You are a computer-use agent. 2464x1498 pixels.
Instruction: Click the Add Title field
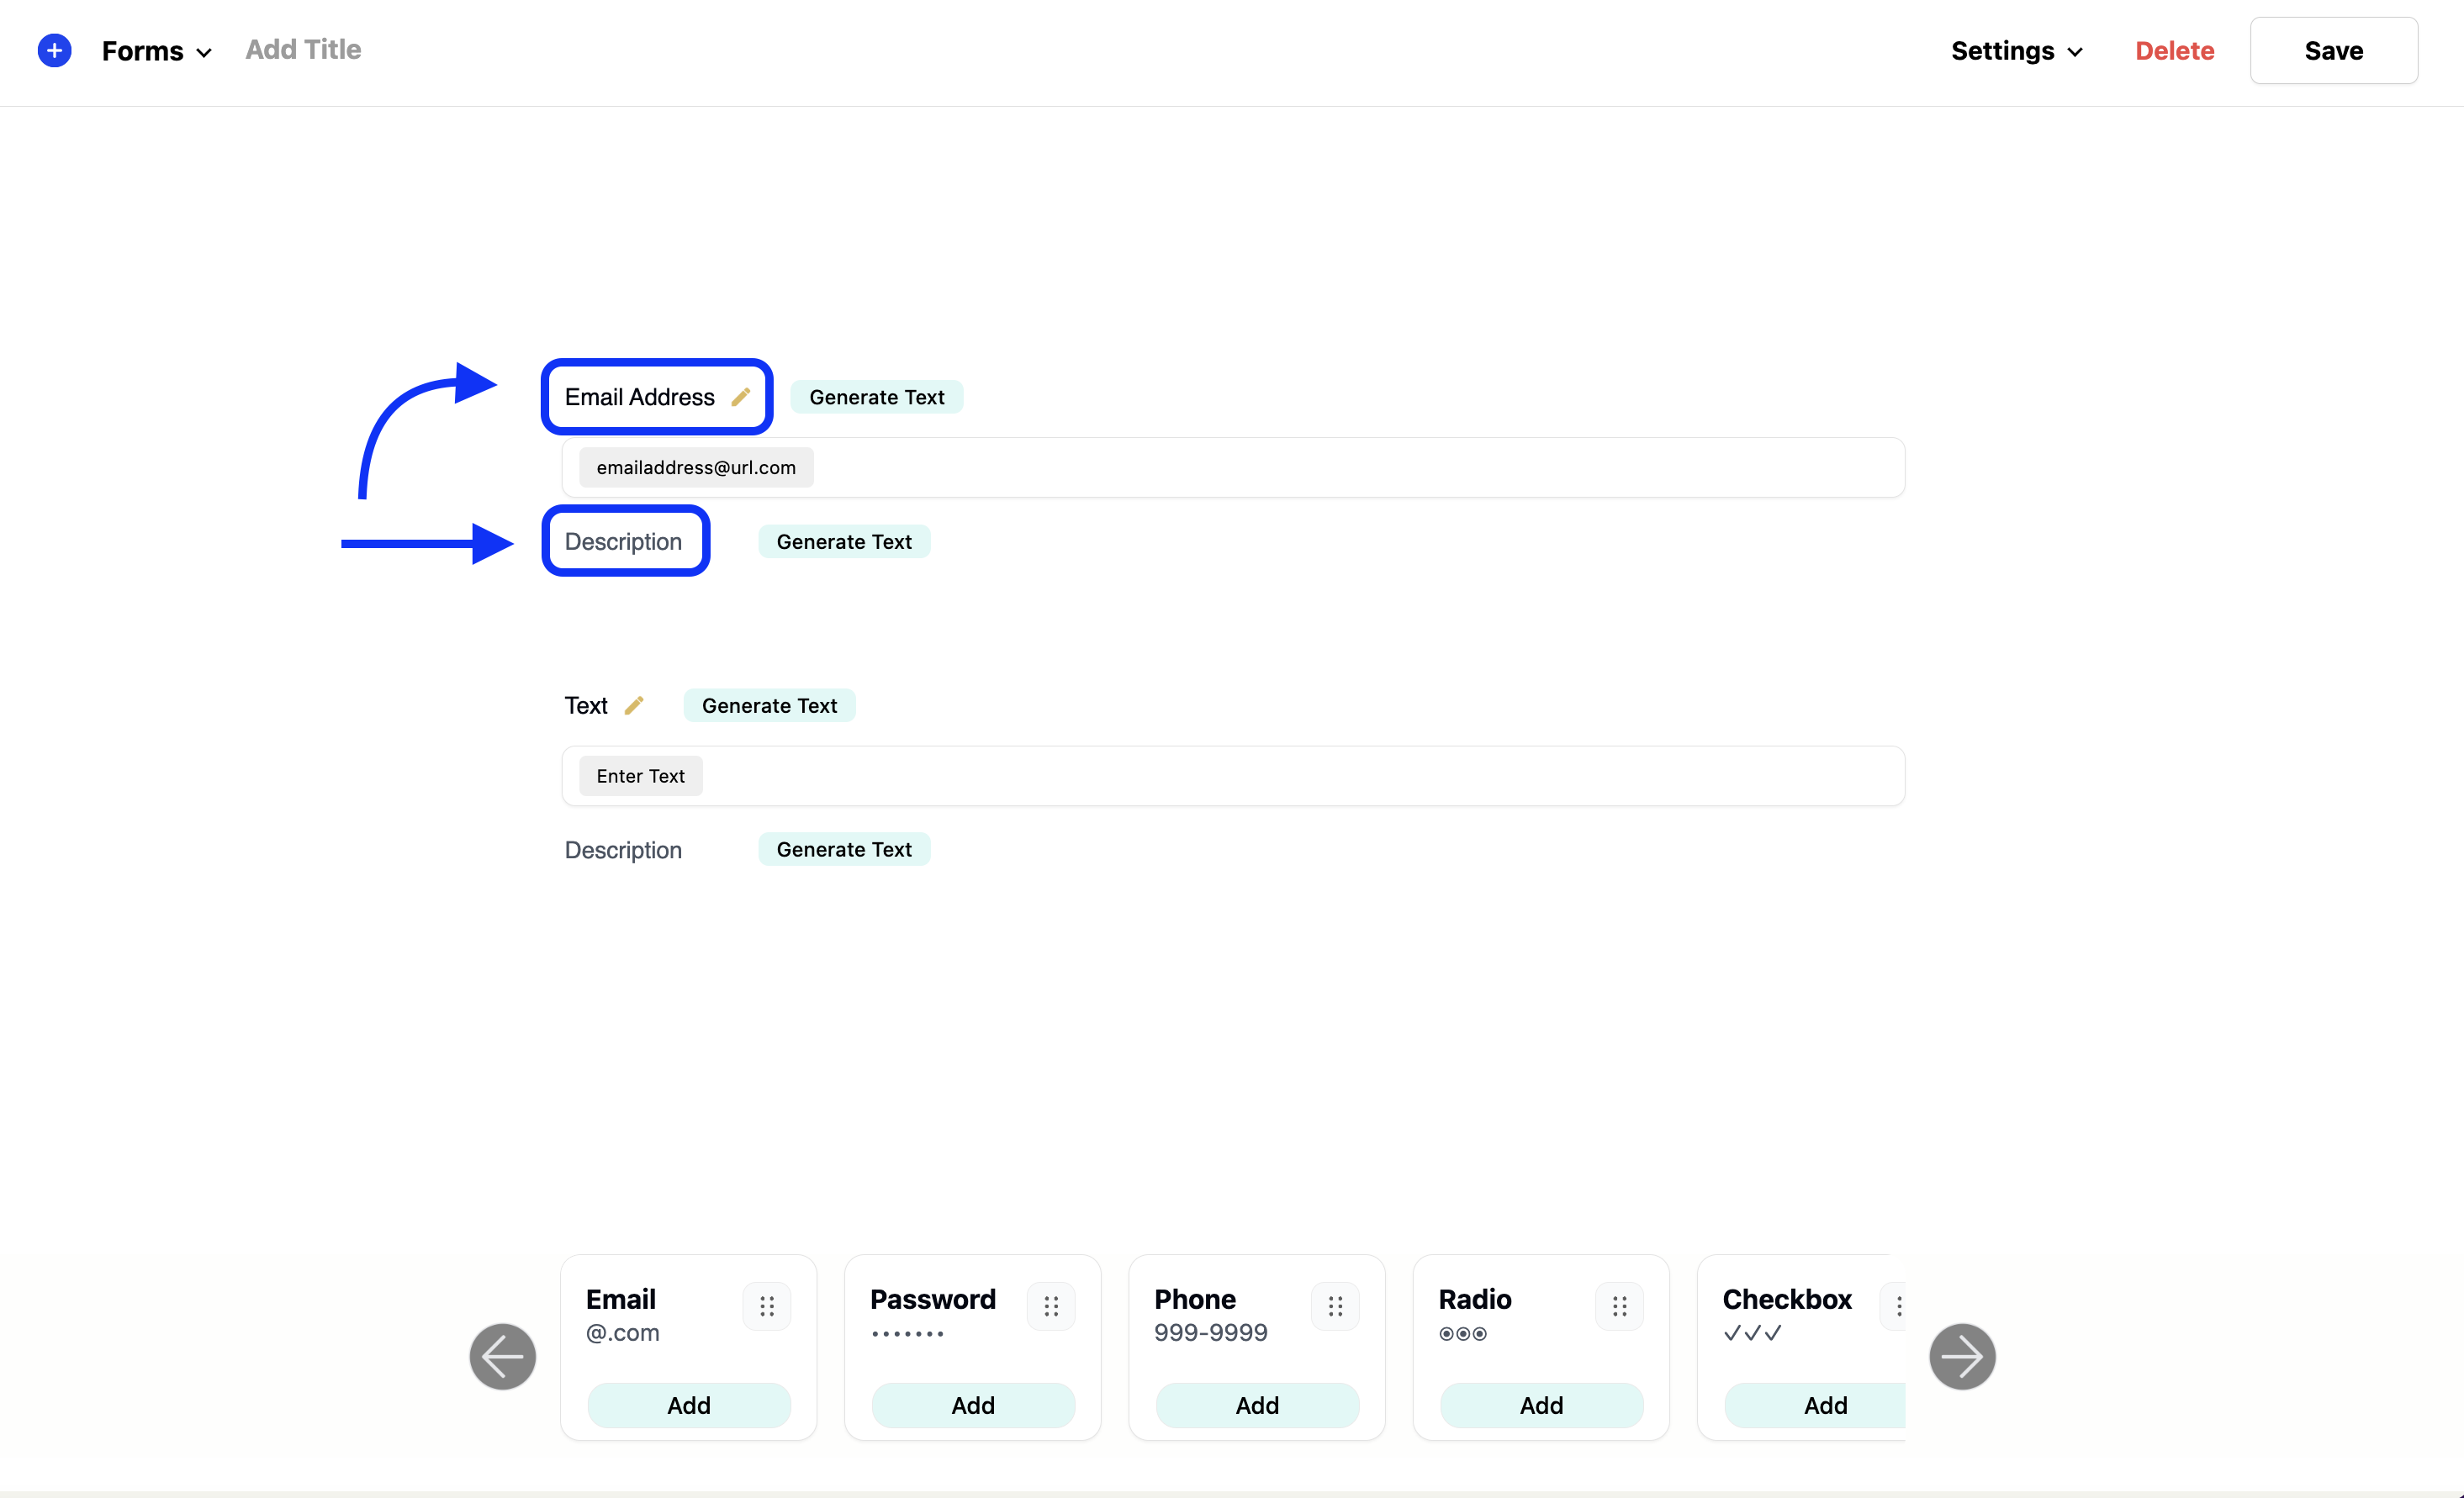303,50
